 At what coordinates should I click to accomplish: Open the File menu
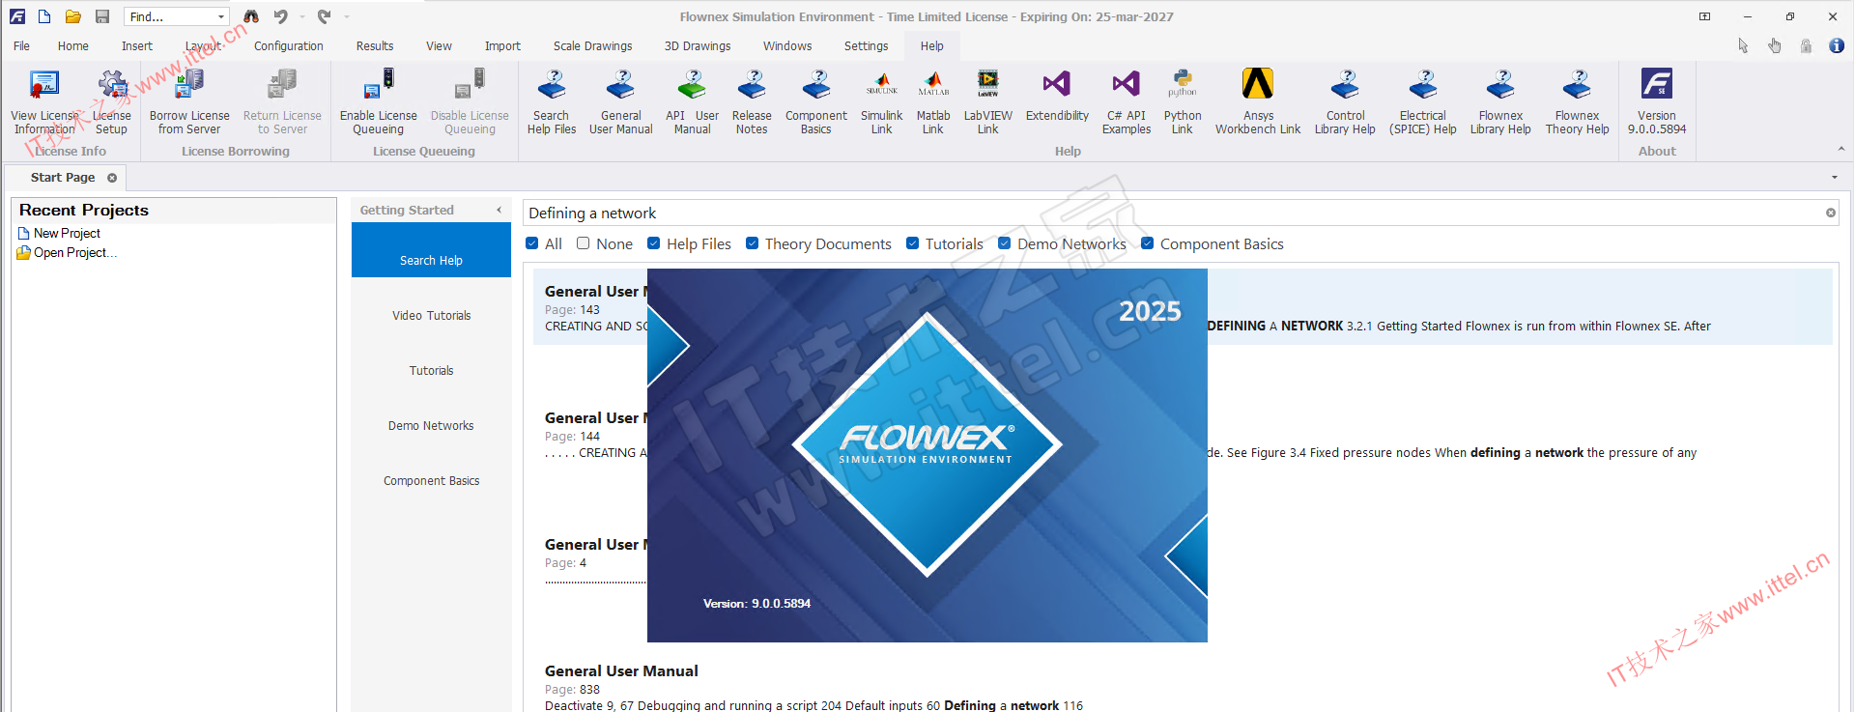coord(21,45)
